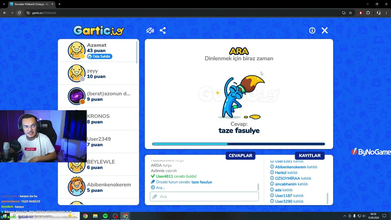
Task: Click player name User2349 in the list
Action: click(x=99, y=139)
